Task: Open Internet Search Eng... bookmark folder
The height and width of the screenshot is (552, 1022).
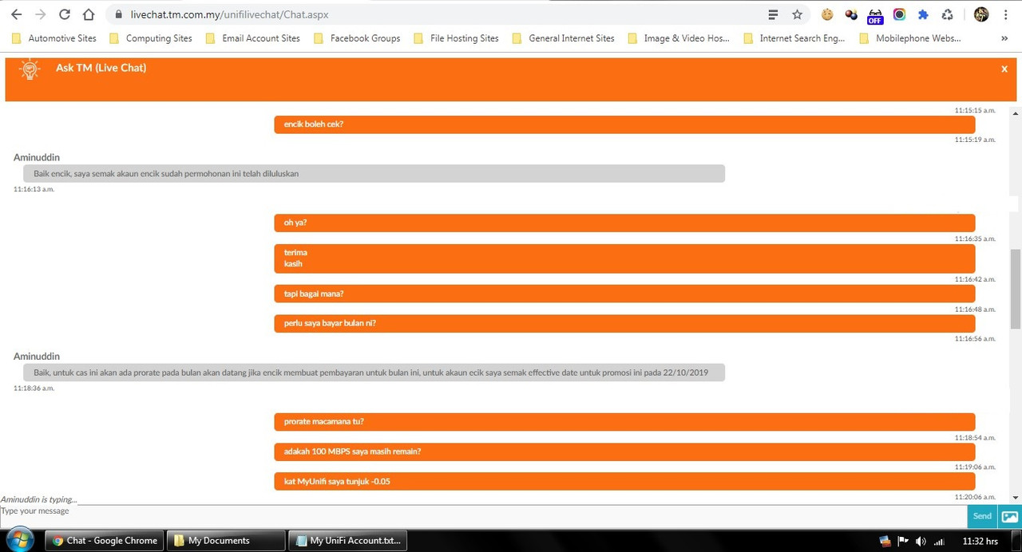Action: (794, 37)
